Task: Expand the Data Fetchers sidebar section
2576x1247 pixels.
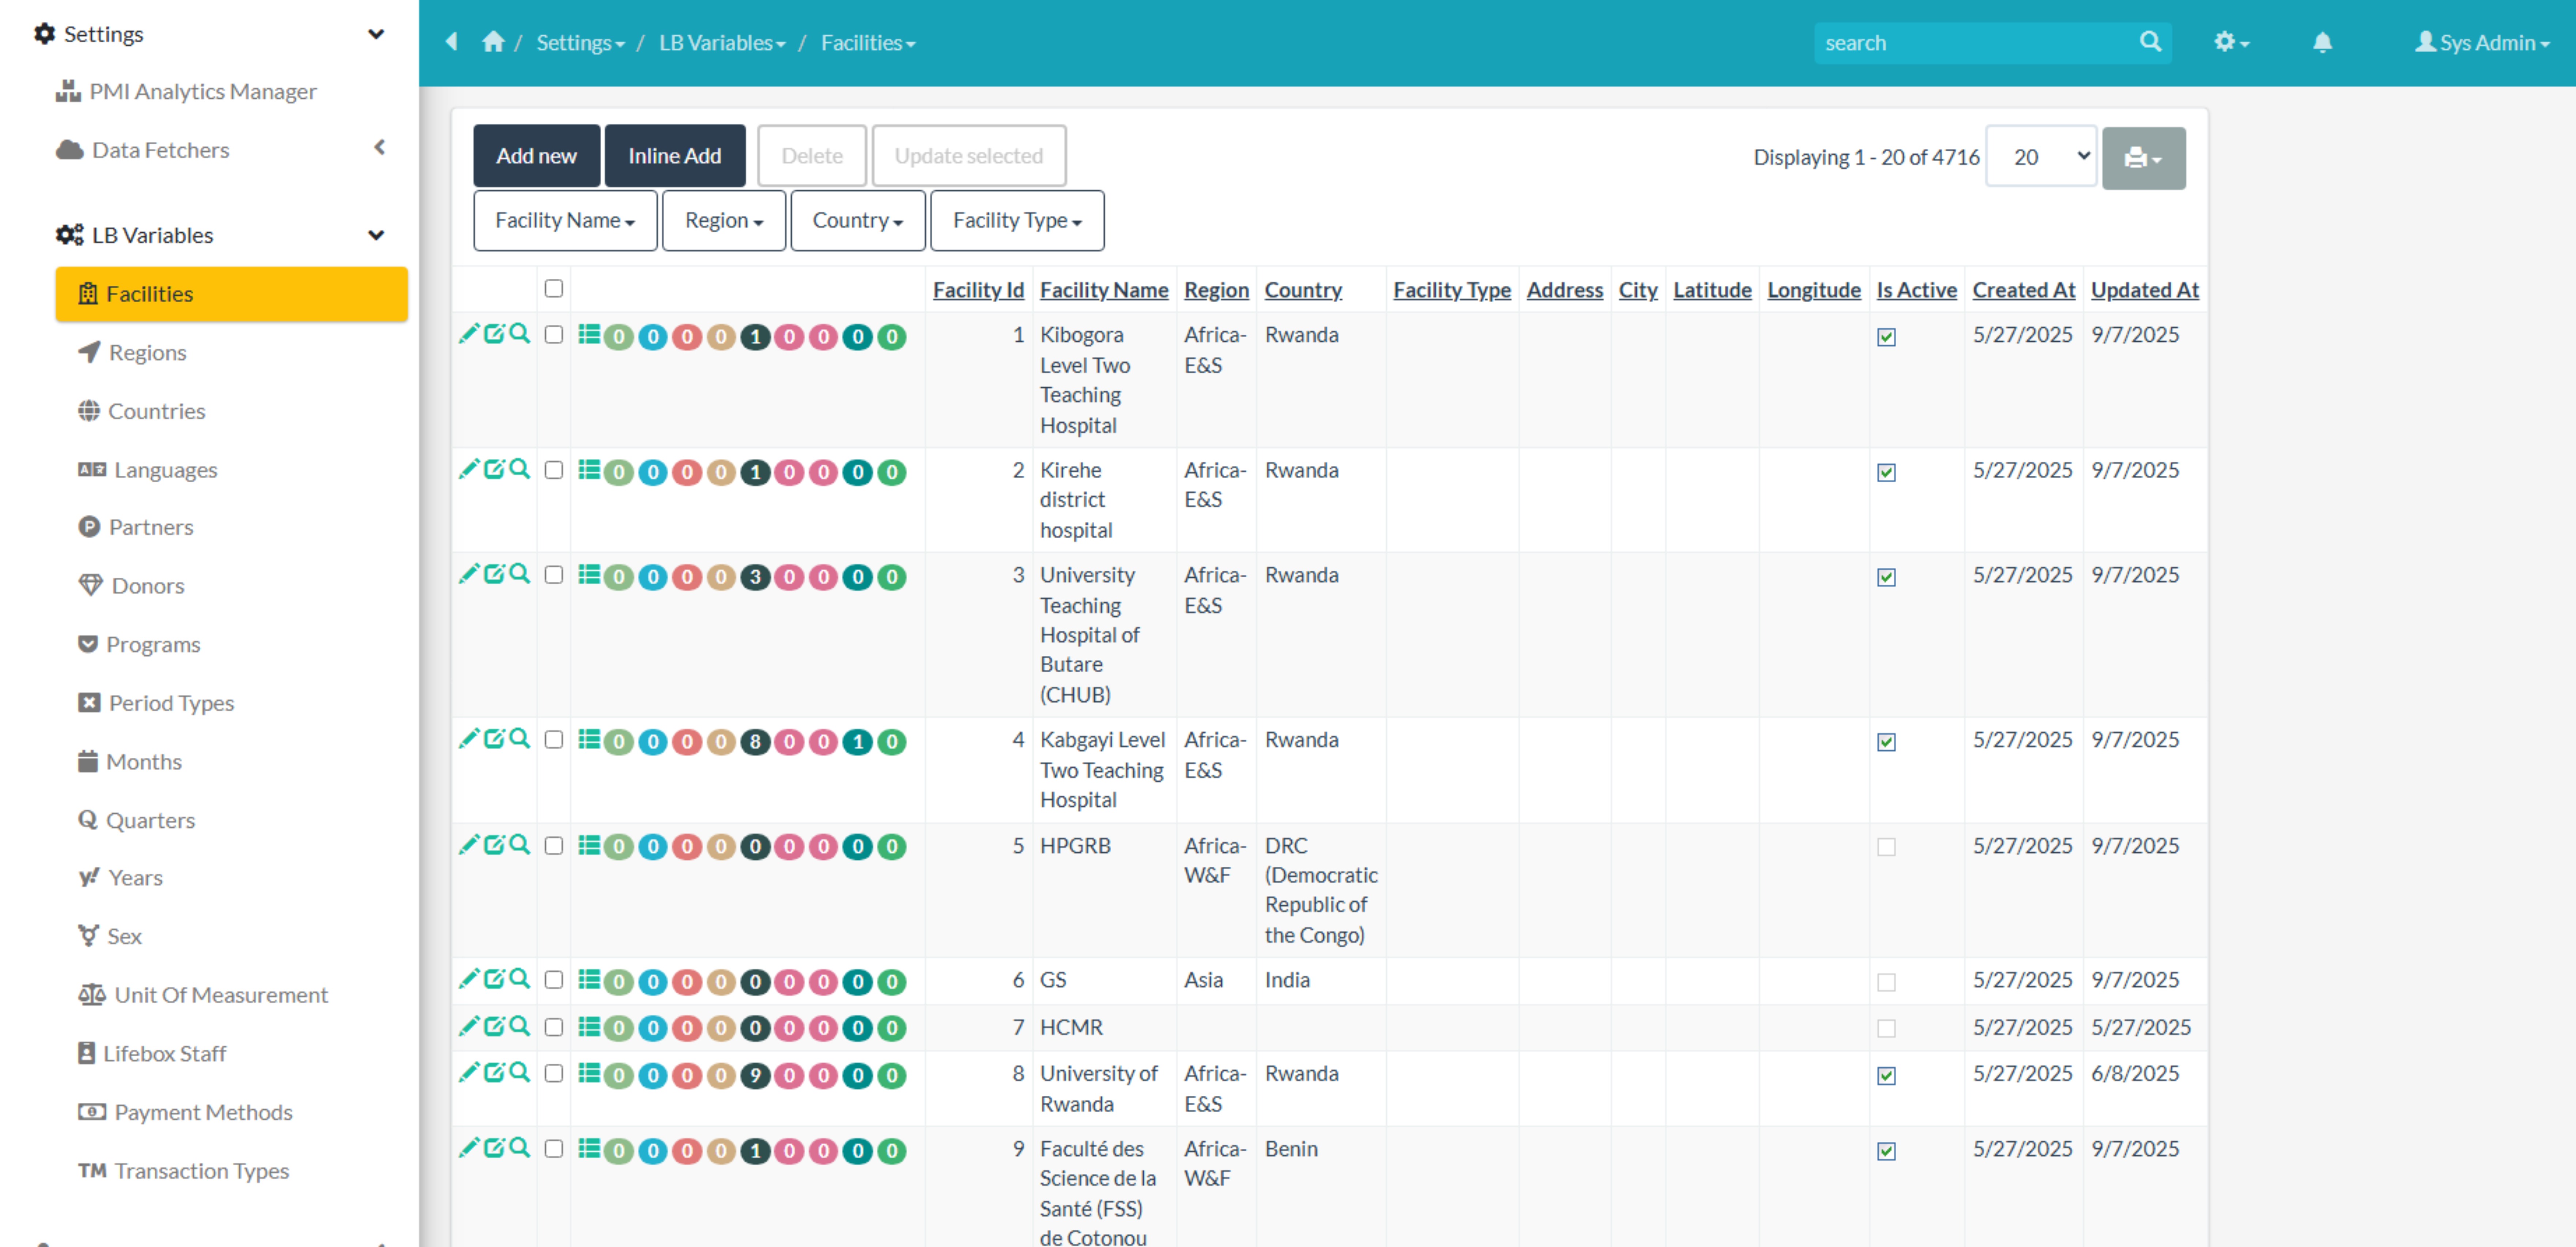Action: point(379,148)
